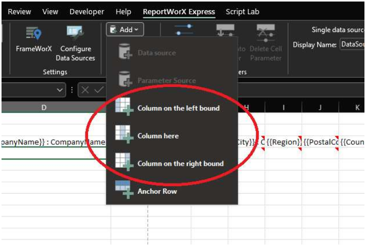Screen dimensions: 367x245
Task: Switch to the View tab
Action: [50, 12]
